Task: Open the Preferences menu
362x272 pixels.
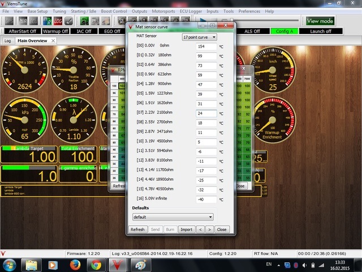Action: [249, 11]
